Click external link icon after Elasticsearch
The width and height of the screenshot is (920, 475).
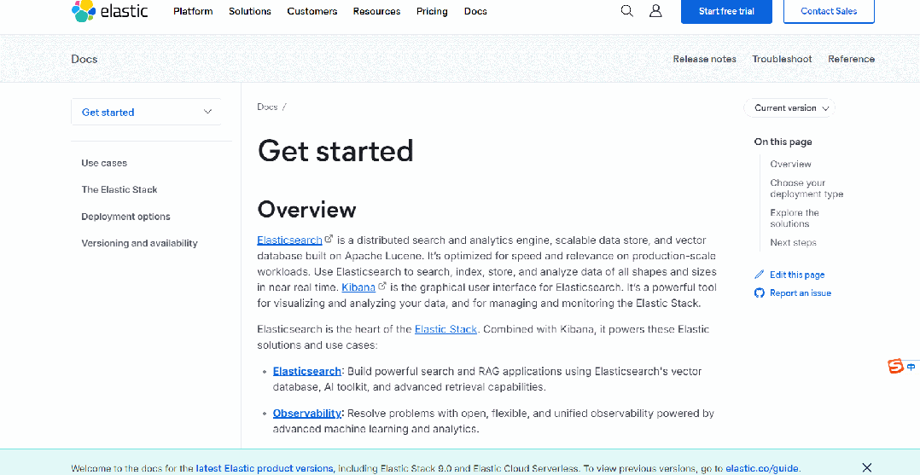click(x=329, y=239)
